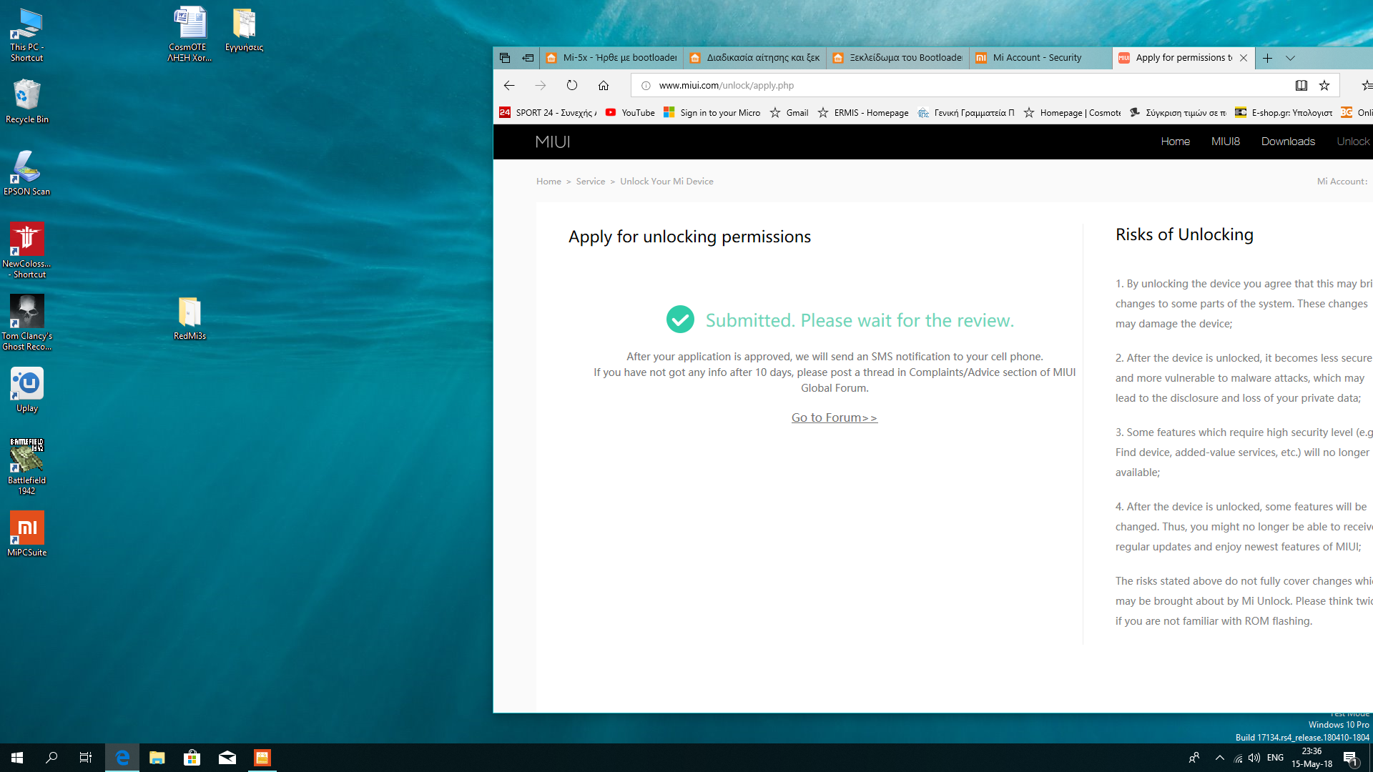Show hidden system tray icons
This screenshot has width=1373, height=772.
pos(1220,758)
